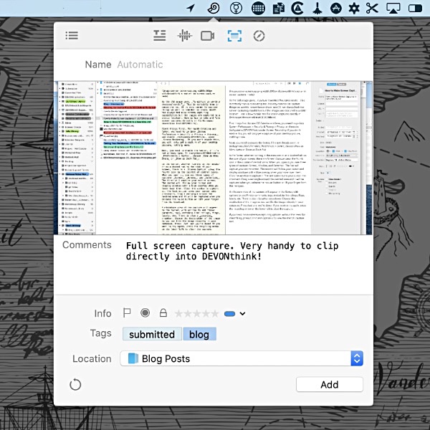Image resolution: width=430 pixels, height=430 pixels.
Task: Click the circular symbol menu bar icon
Action: coord(236,8)
